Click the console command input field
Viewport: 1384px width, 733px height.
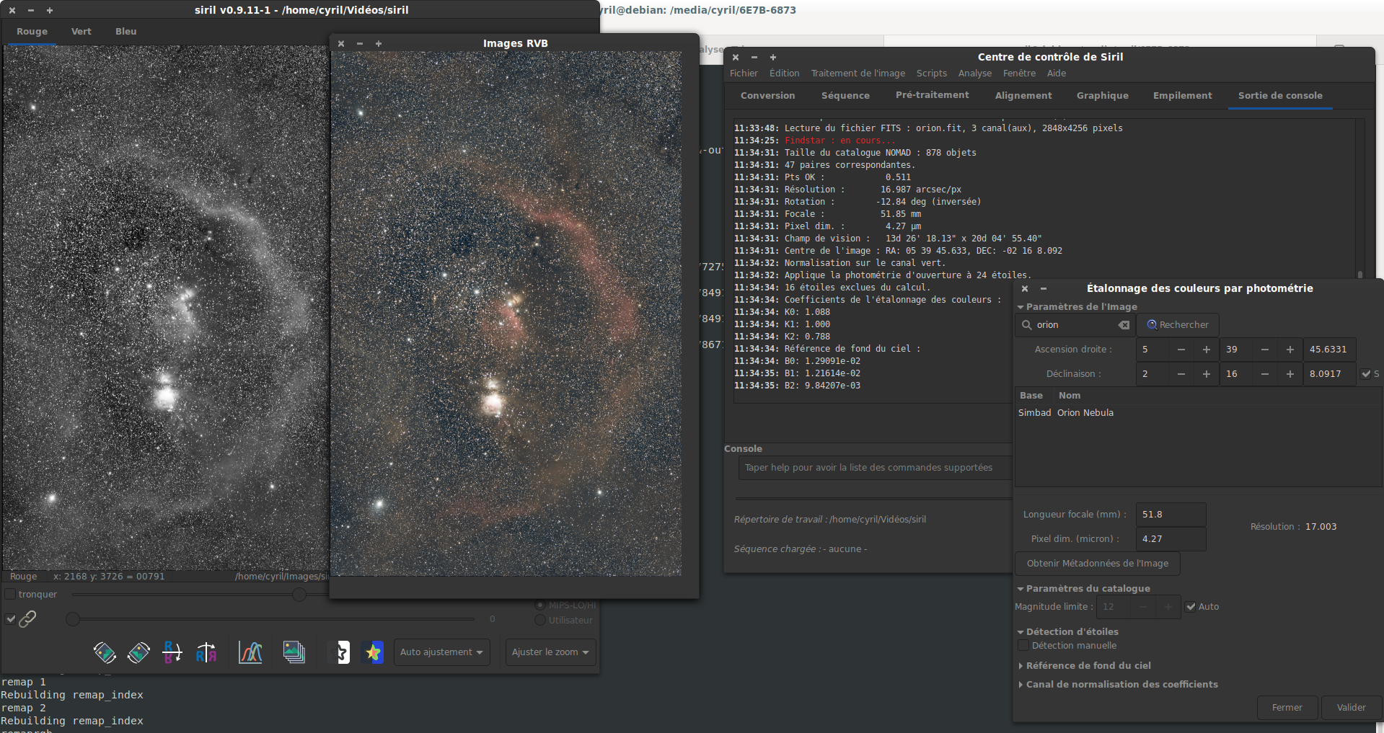876,468
